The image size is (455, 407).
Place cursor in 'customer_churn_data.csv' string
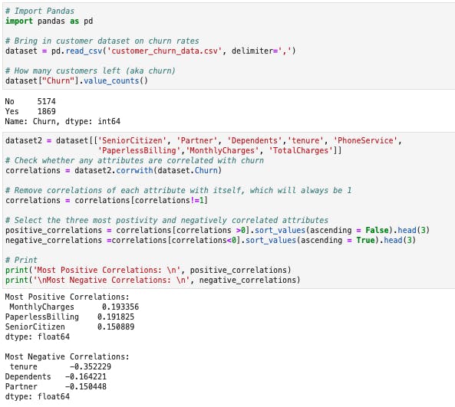[164, 51]
